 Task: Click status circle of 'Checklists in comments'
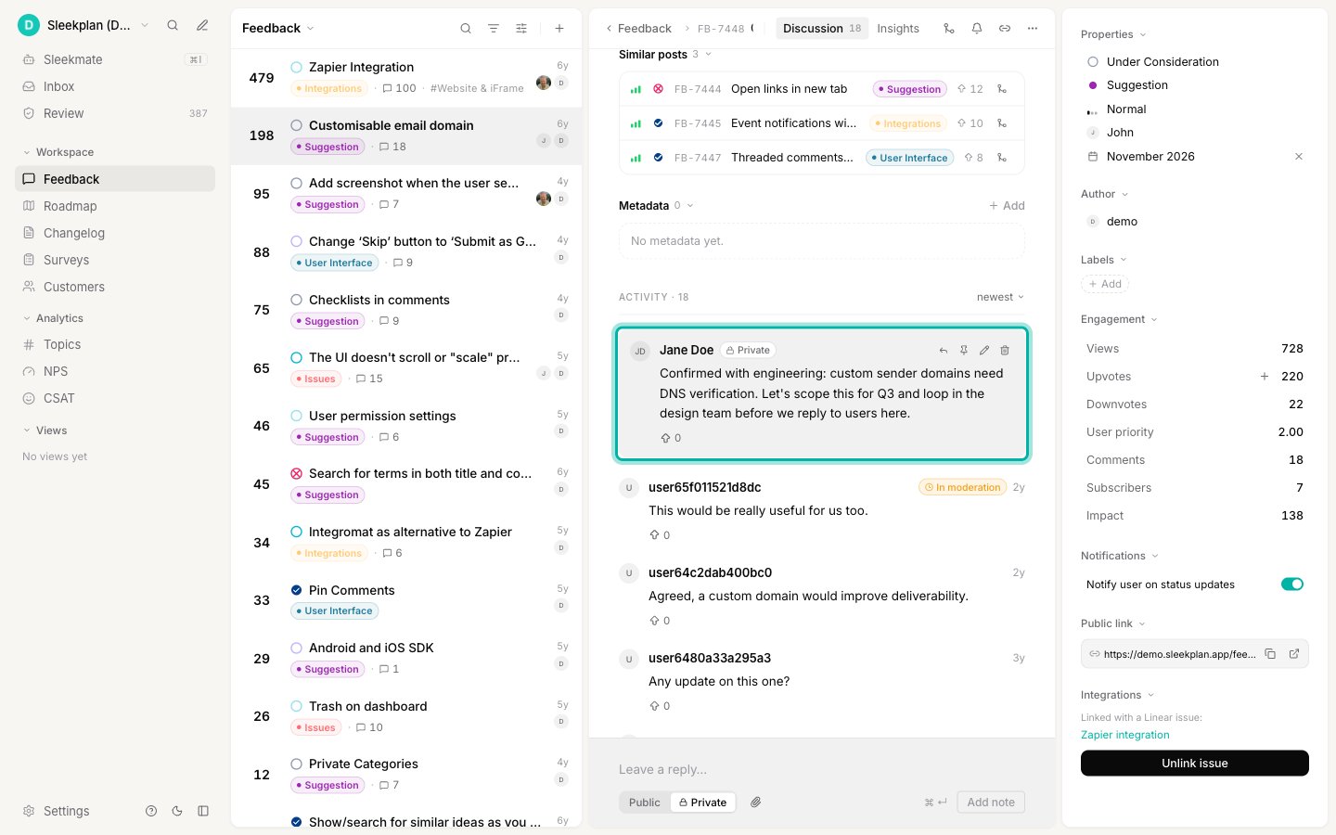click(297, 300)
